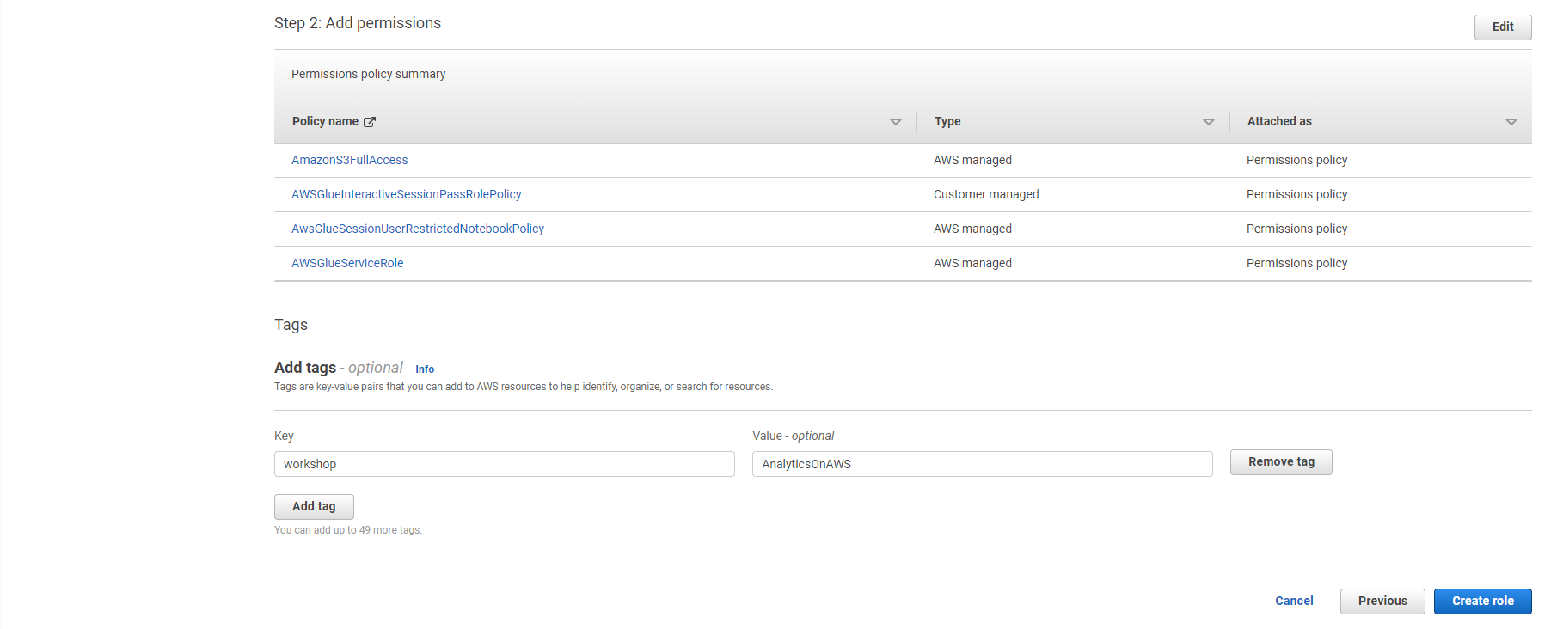Select 'Permissions policy summary' heading
Screen dimensions: 1563x629
coord(368,74)
